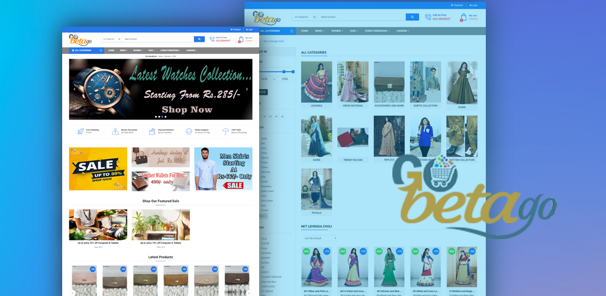This screenshot has width=606, height=296.
Task: Click Login link in front window top bar
Action: click(x=249, y=30)
